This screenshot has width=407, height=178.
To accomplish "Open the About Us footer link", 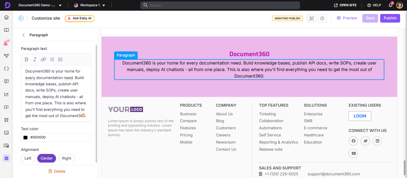I will [x=224, y=114].
